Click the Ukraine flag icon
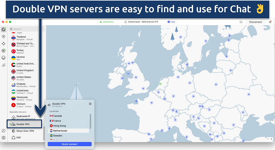This screenshot has width=275, height=150. click(x=14, y=58)
